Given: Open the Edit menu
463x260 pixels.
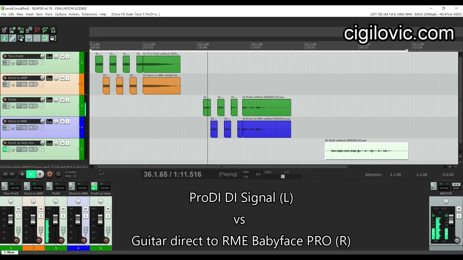Looking at the screenshot, I should click(11, 14).
